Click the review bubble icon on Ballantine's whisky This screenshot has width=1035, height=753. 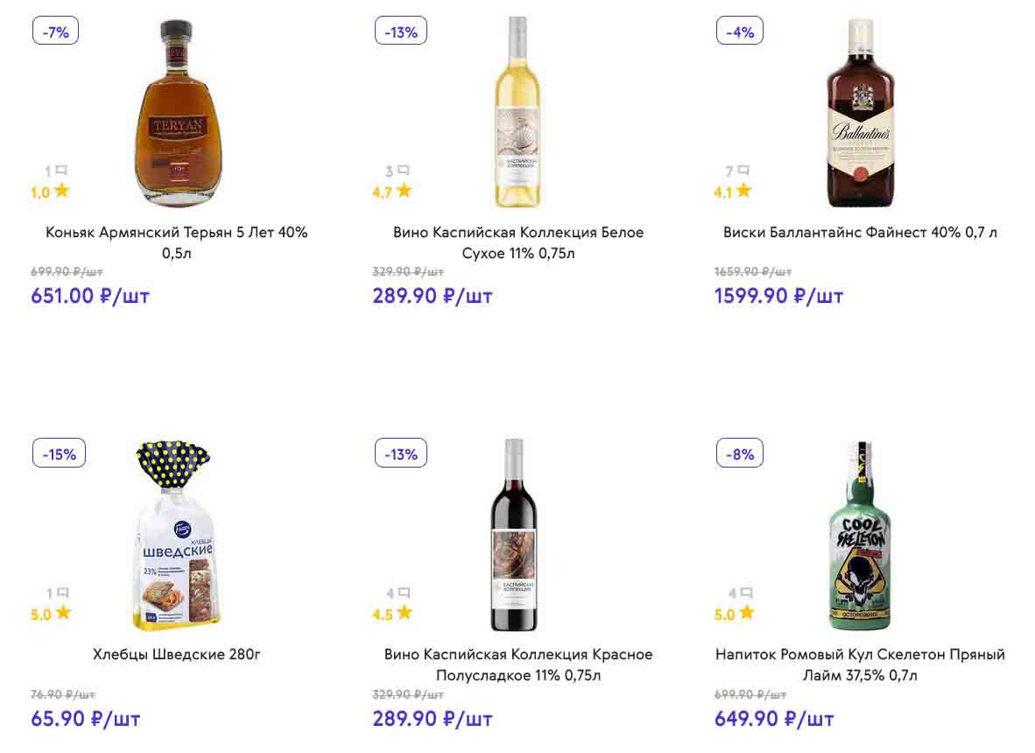pyautogui.click(x=743, y=171)
